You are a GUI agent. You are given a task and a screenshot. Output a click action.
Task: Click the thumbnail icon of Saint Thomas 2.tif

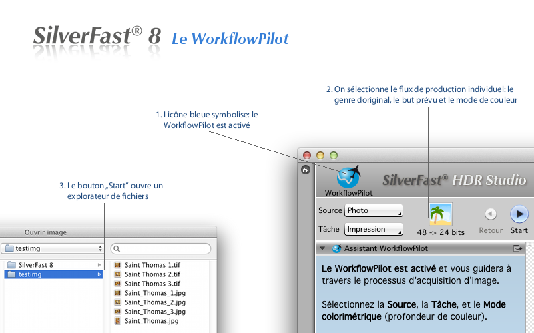coord(118,274)
